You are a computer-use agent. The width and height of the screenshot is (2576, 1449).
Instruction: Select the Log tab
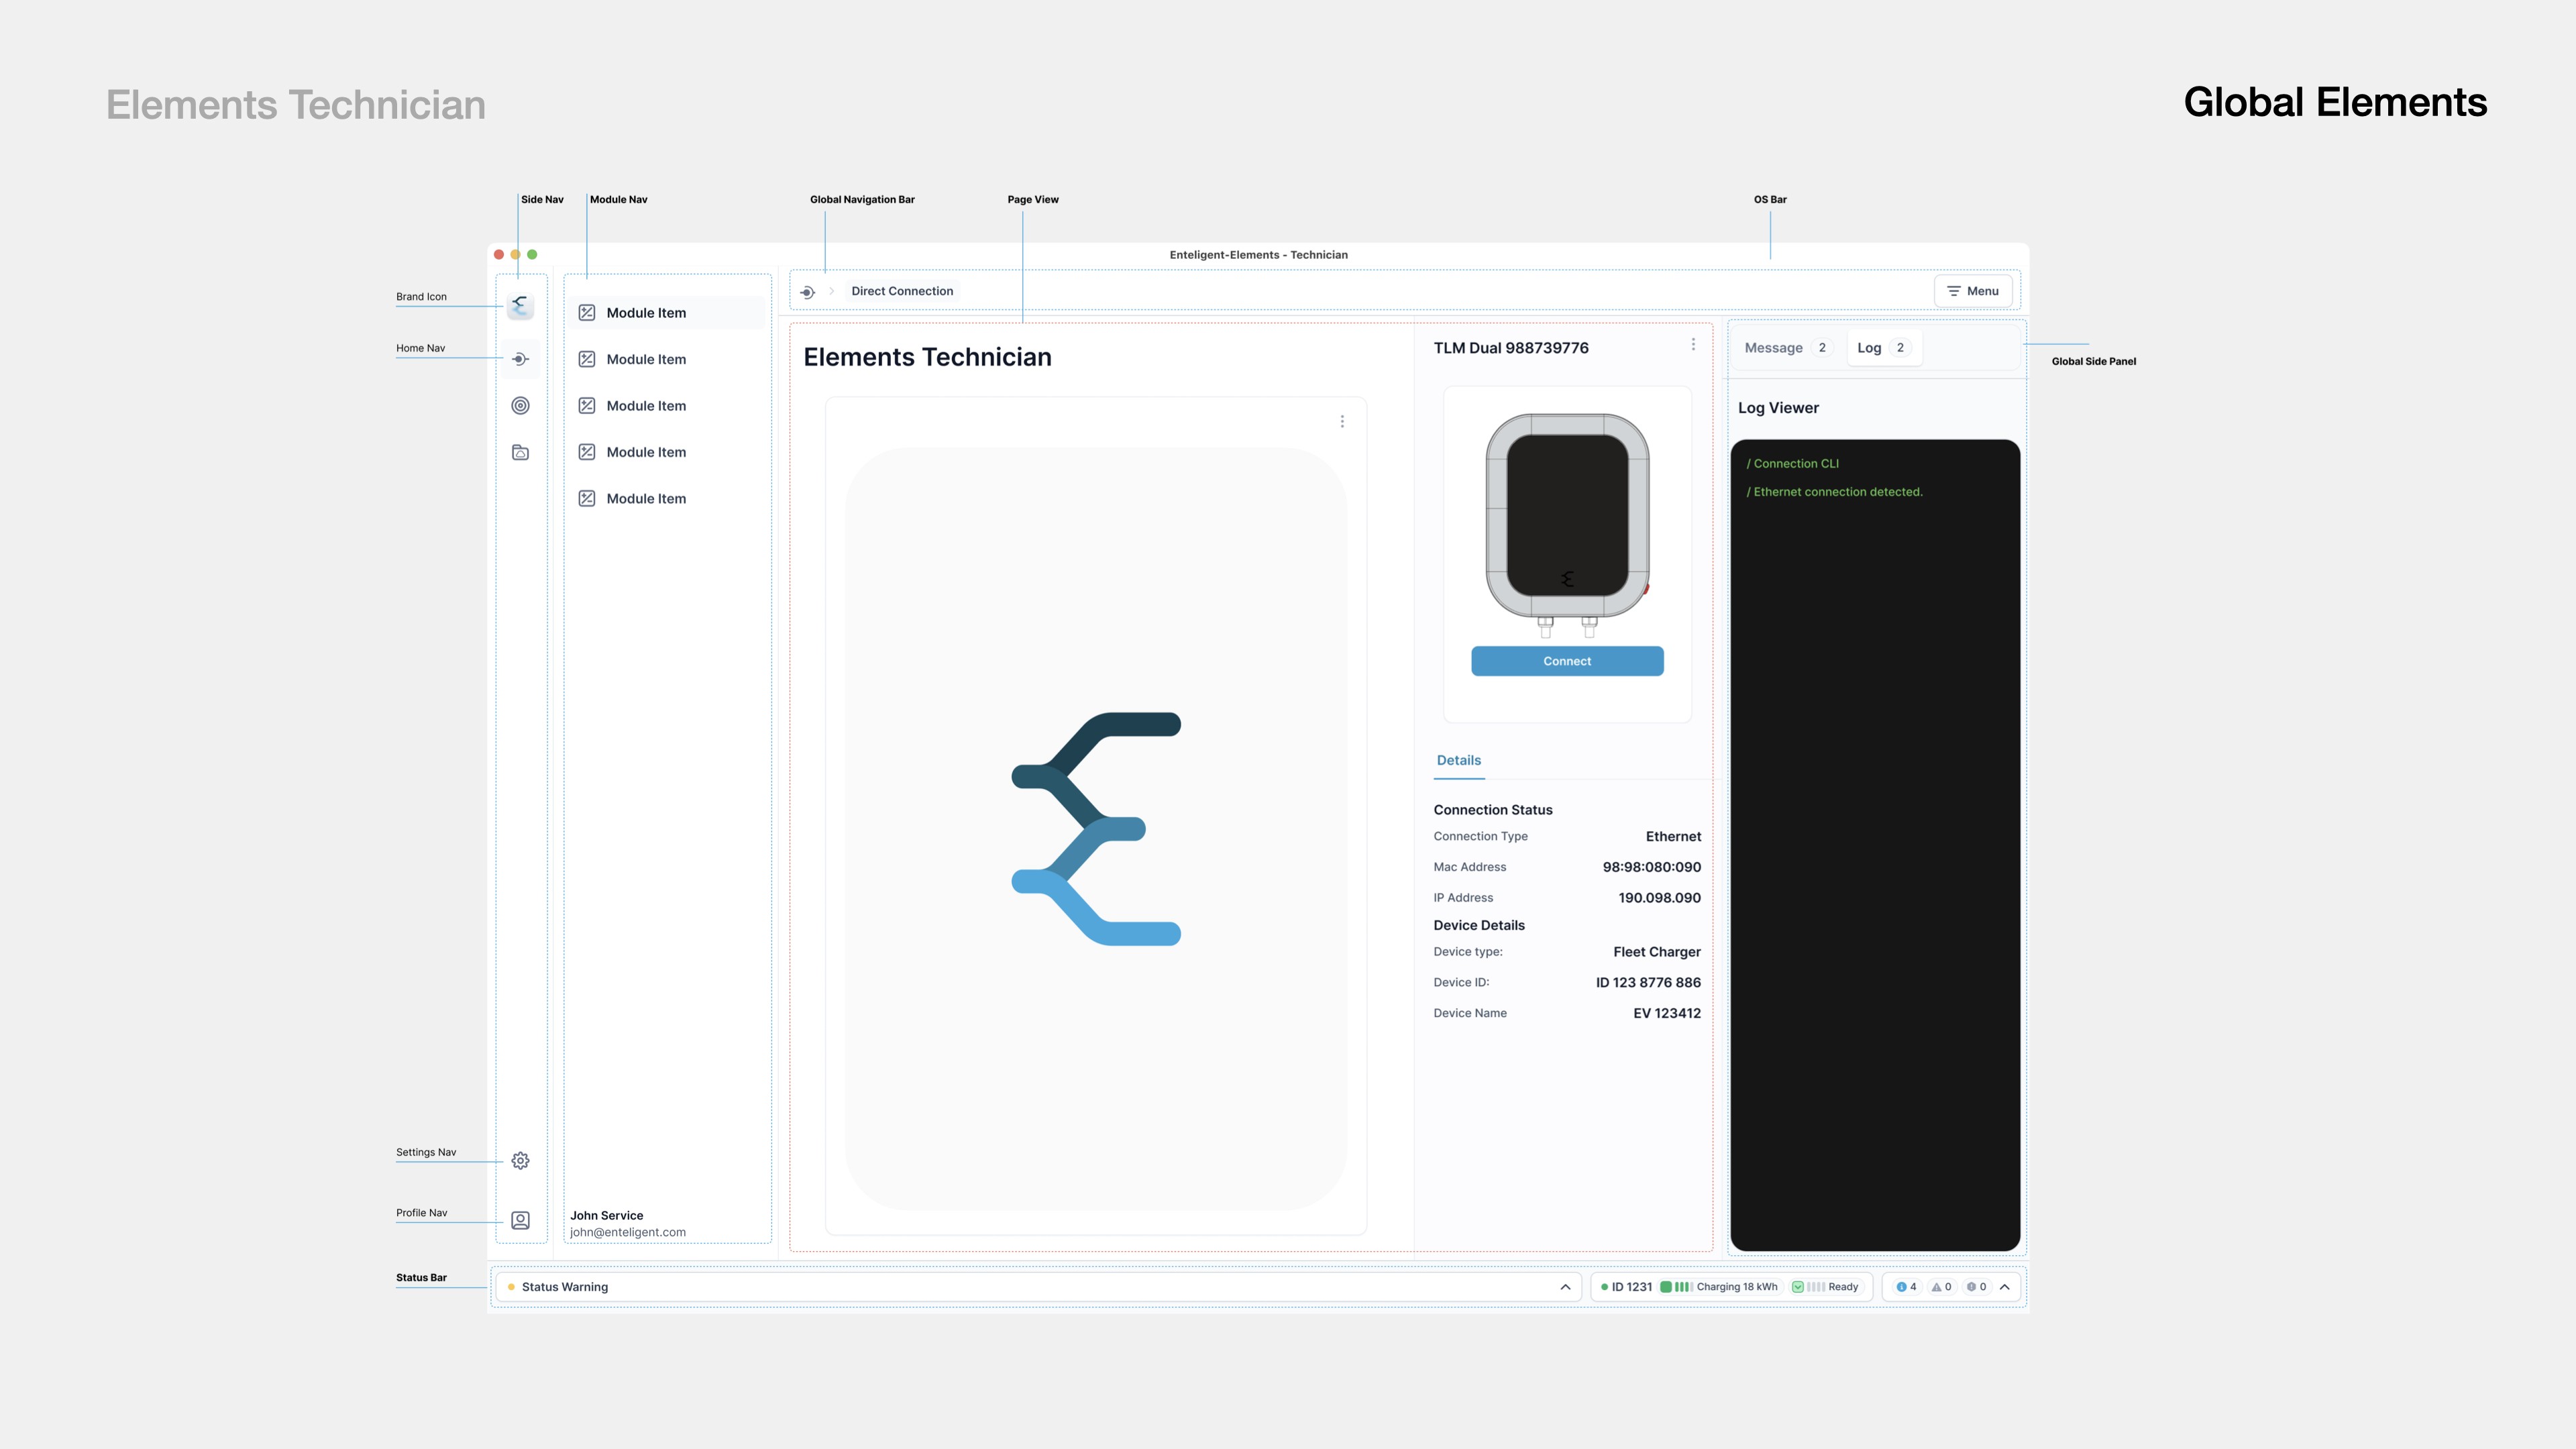click(x=1882, y=348)
